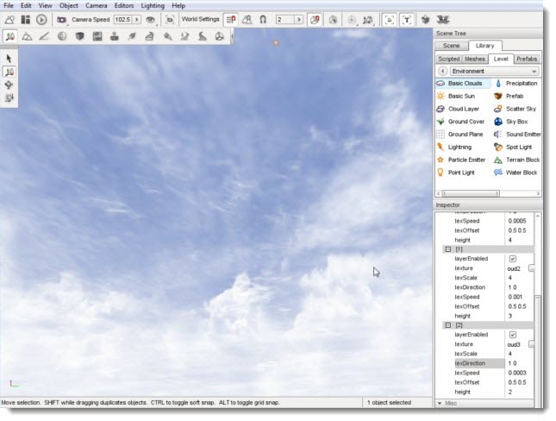Image resolution: width=556 pixels, height=421 pixels.
Task: Select the Shape Editor icon
Action: 220,36
